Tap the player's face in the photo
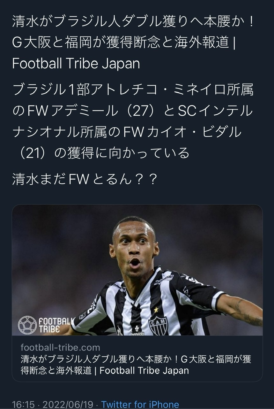This screenshot has width=274, height=409. 134,249
